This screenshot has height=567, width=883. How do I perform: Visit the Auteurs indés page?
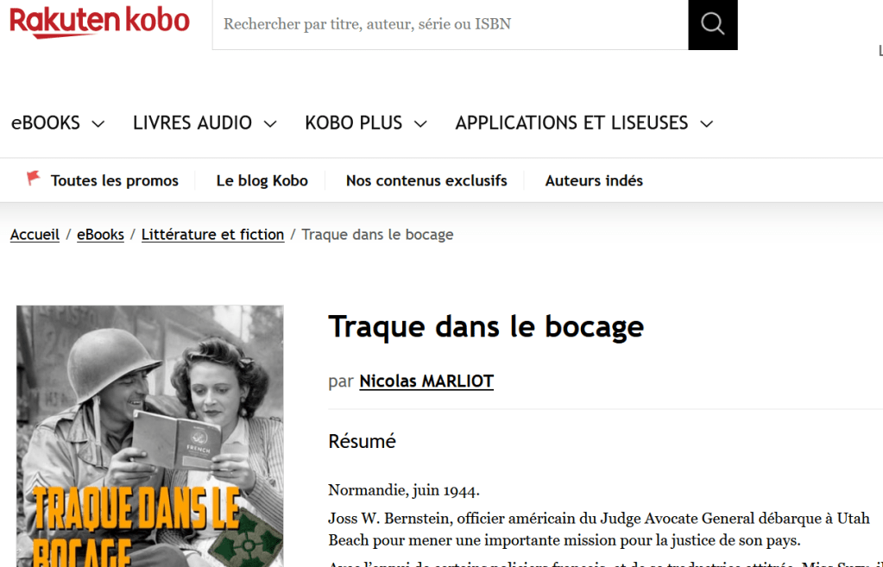(x=594, y=180)
